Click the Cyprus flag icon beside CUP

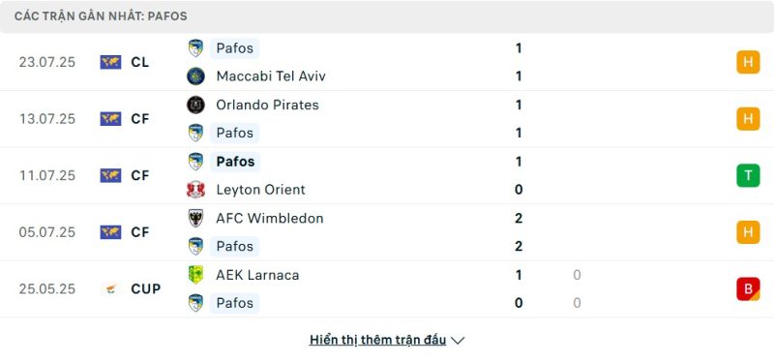click(110, 288)
